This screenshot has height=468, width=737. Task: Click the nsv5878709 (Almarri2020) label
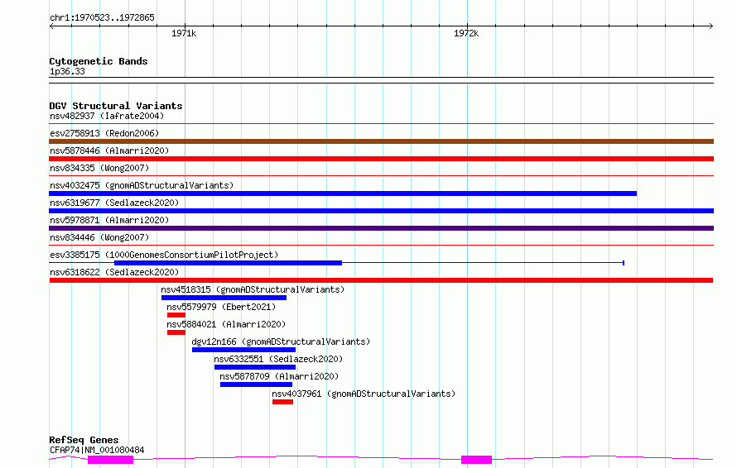pyautogui.click(x=279, y=376)
